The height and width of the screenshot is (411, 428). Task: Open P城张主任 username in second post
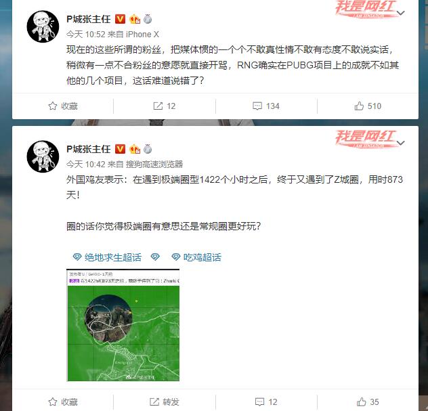[89, 149]
